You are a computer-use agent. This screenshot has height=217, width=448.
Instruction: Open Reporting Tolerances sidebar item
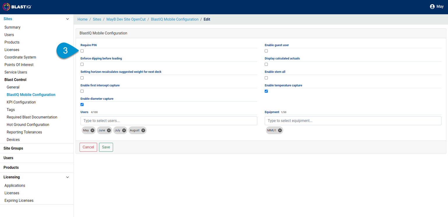[x=24, y=132]
